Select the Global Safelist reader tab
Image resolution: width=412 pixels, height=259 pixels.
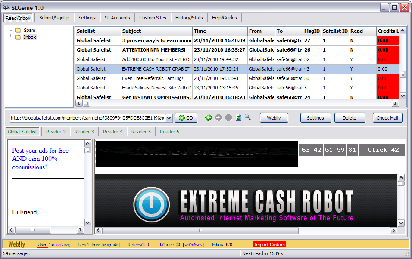[22, 132]
